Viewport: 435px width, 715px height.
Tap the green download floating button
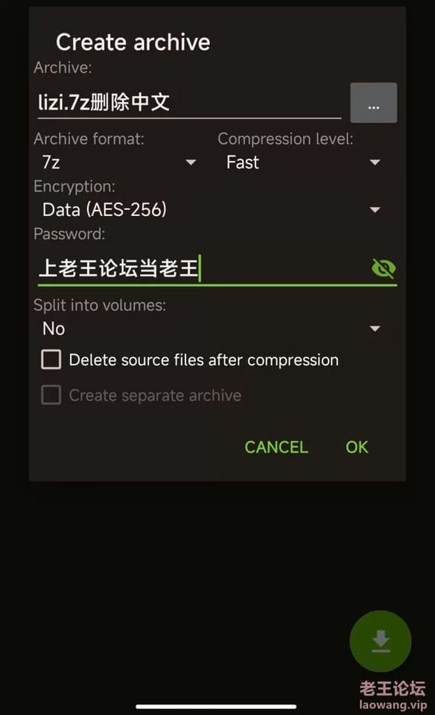pyautogui.click(x=381, y=641)
